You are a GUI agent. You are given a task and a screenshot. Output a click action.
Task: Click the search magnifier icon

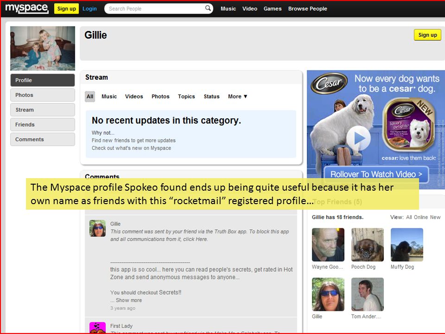(208, 8)
